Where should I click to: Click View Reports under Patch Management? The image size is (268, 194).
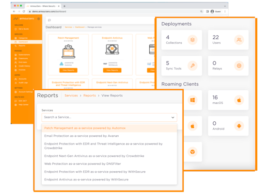click(x=68, y=70)
